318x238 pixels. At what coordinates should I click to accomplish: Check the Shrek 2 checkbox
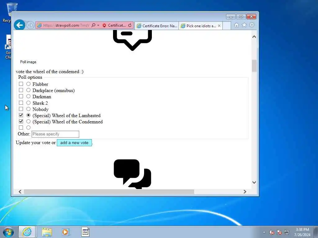pyautogui.click(x=21, y=103)
